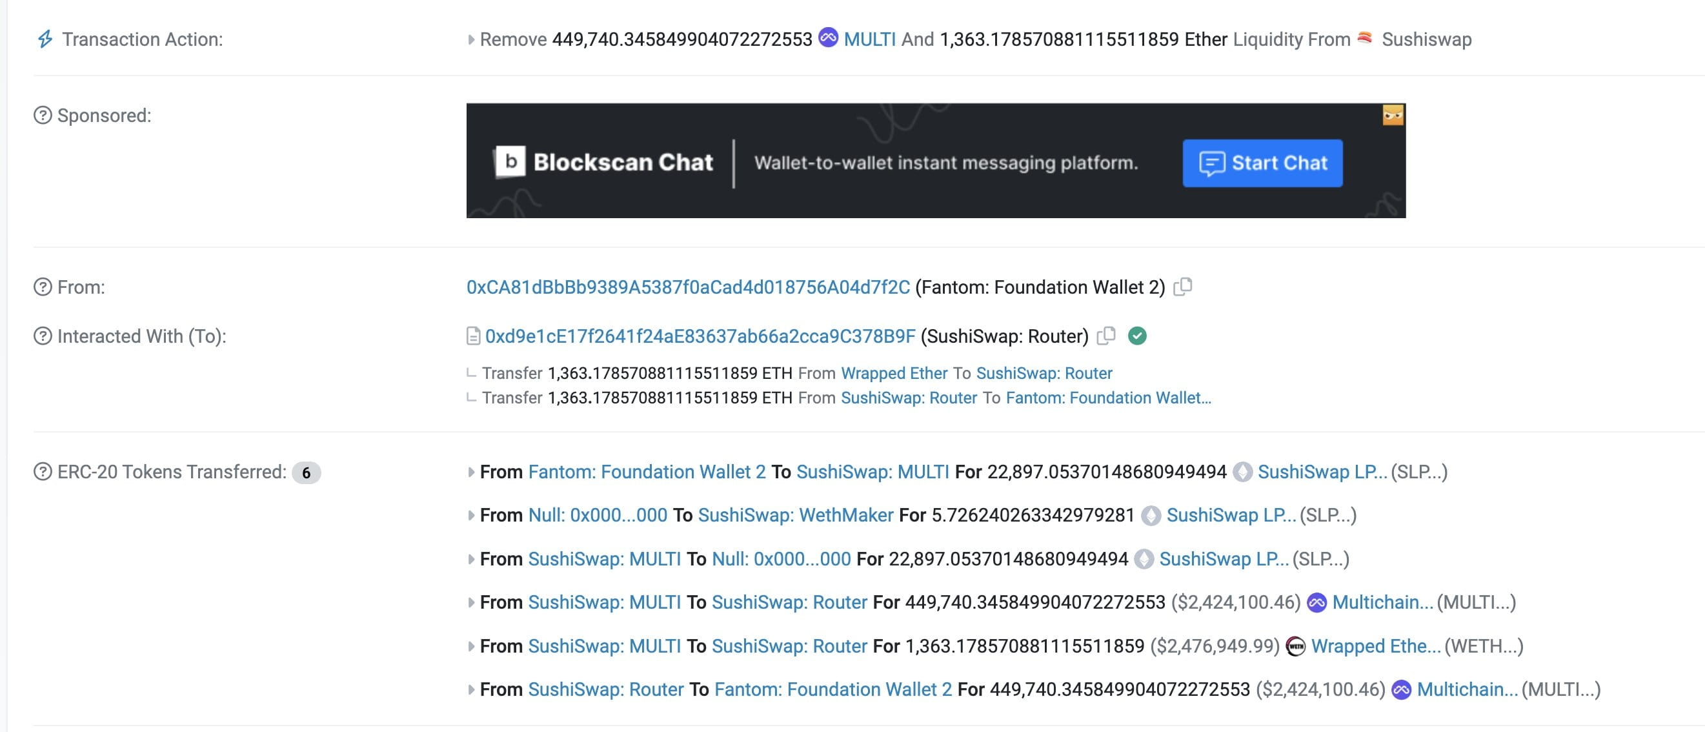The height and width of the screenshot is (732, 1705).
Task: Click the ad info icon on banner
Action: [1393, 116]
